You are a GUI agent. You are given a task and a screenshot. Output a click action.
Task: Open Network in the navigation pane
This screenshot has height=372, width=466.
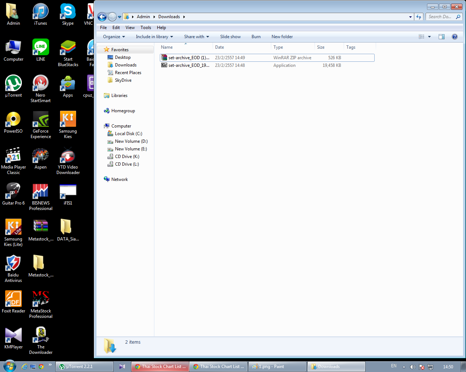119,179
